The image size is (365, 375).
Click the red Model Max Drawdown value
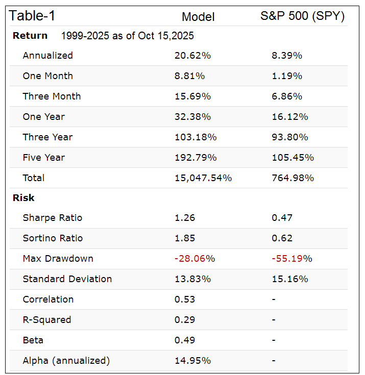click(x=194, y=259)
